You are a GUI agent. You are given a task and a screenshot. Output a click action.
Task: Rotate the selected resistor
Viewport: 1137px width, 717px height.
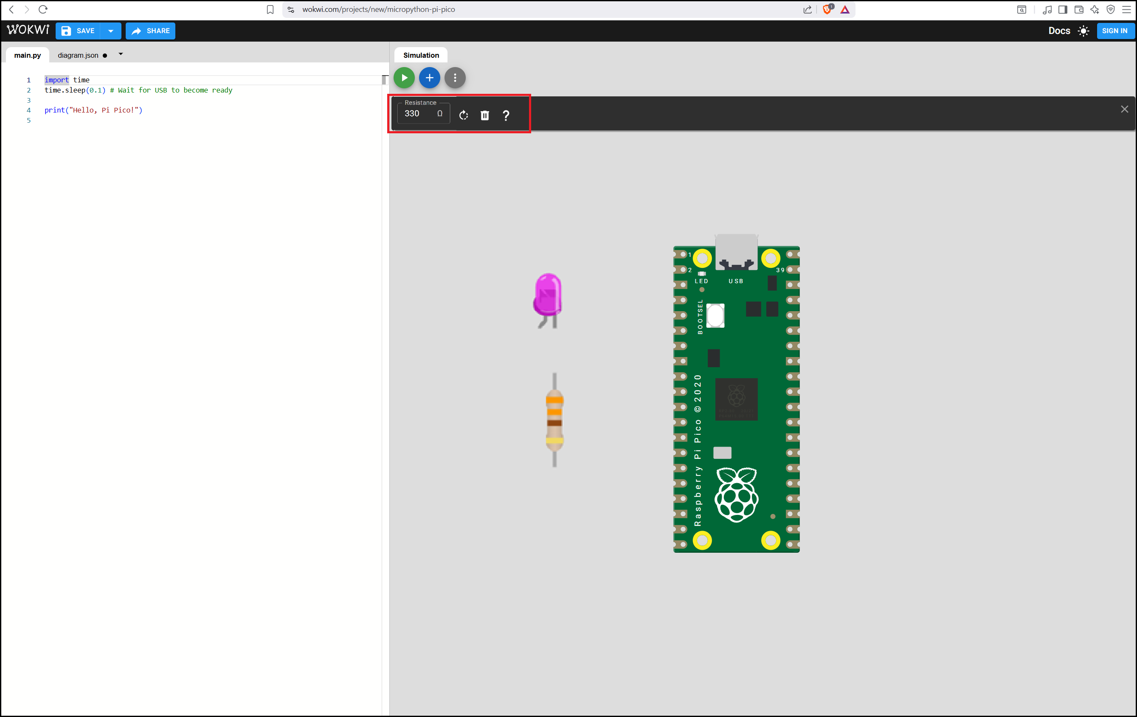[464, 115]
